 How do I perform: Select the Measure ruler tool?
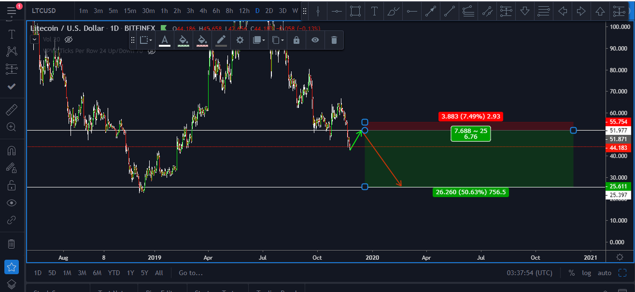click(x=12, y=110)
